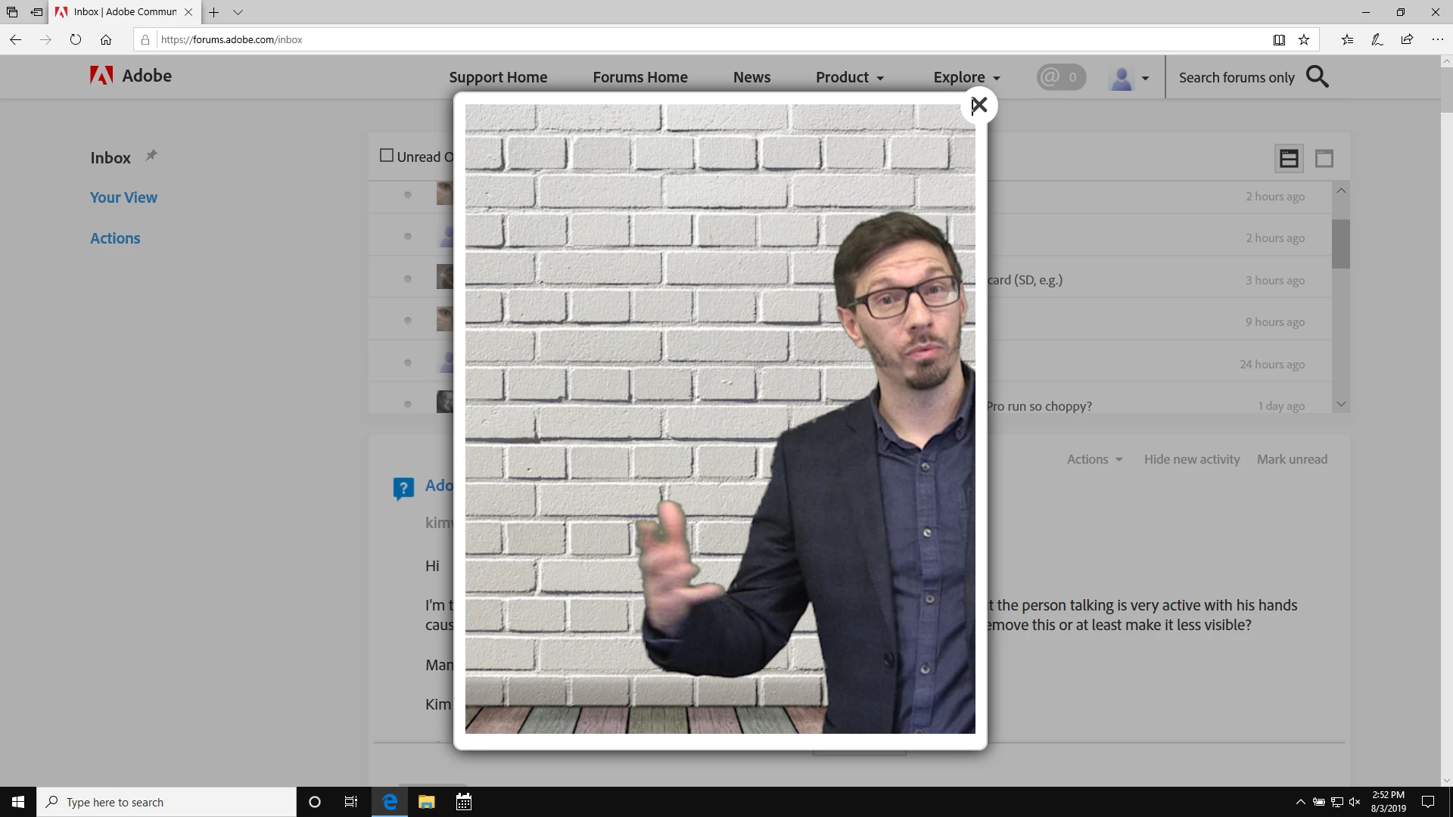
Task: Switch to split-pane inbox view icon
Action: [1289, 159]
